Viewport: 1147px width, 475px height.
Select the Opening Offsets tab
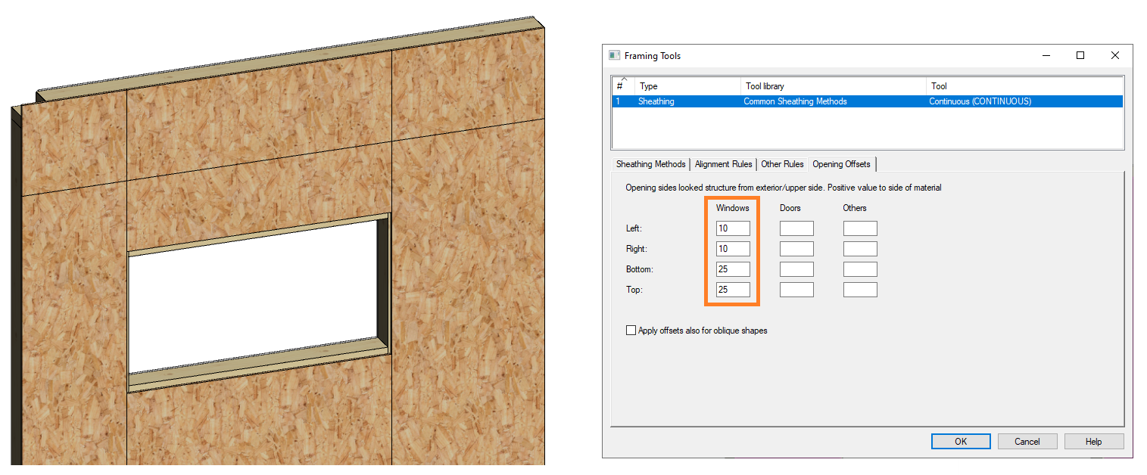(841, 164)
